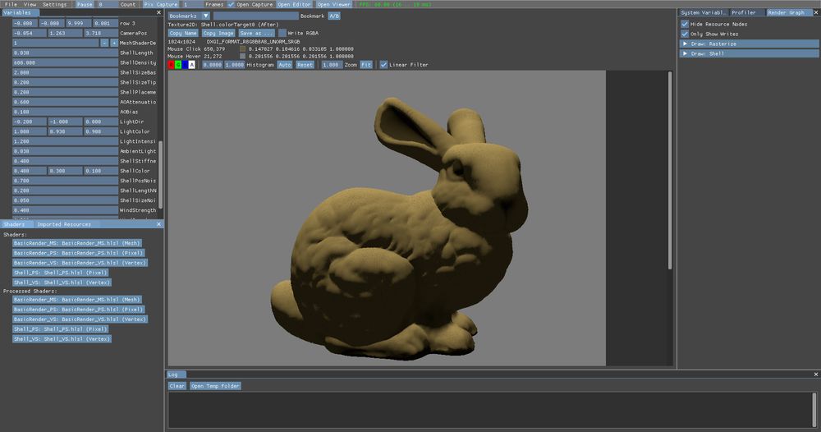821x432 pixels.
Task: Click the texture viewer vertical scrollbar
Action: [x=670, y=170]
